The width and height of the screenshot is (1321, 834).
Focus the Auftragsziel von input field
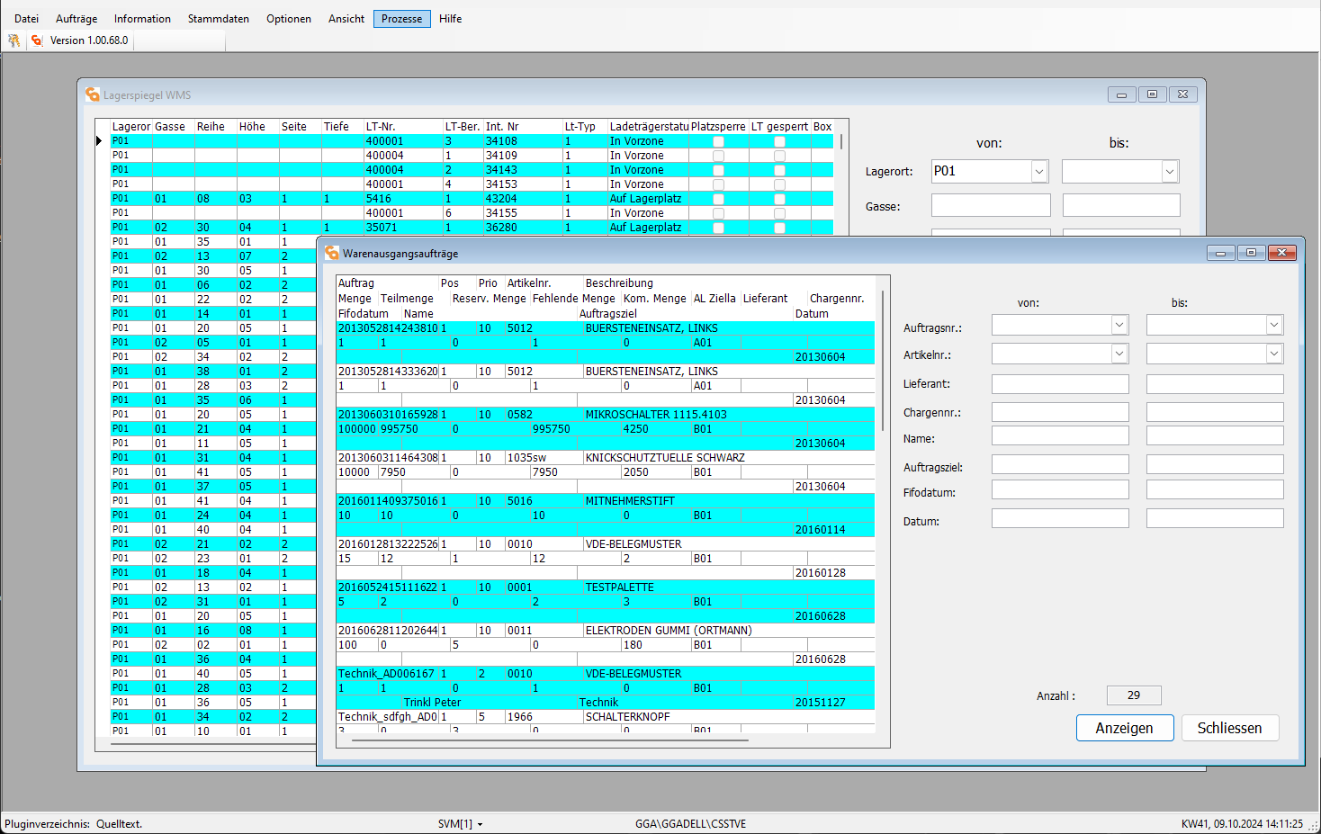pyautogui.click(x=1060, y=464)
